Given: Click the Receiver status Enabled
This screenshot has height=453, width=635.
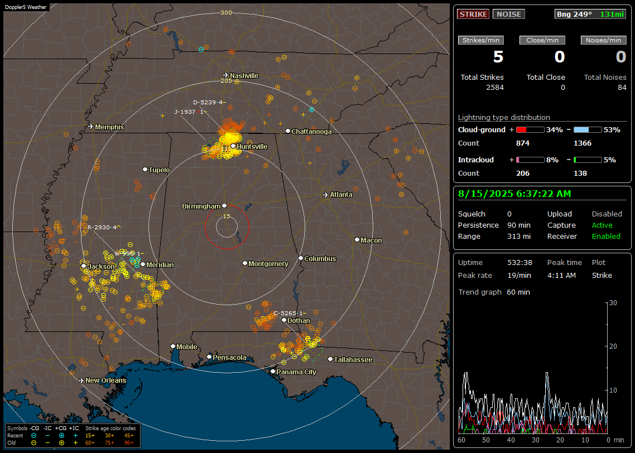Looking at the screenshot, I should pos(606,237).
